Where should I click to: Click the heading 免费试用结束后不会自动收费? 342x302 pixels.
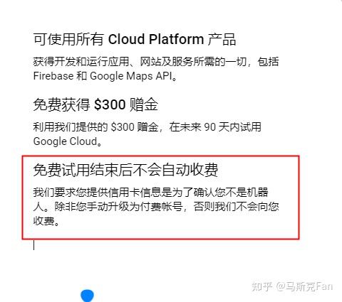point(125,170)
